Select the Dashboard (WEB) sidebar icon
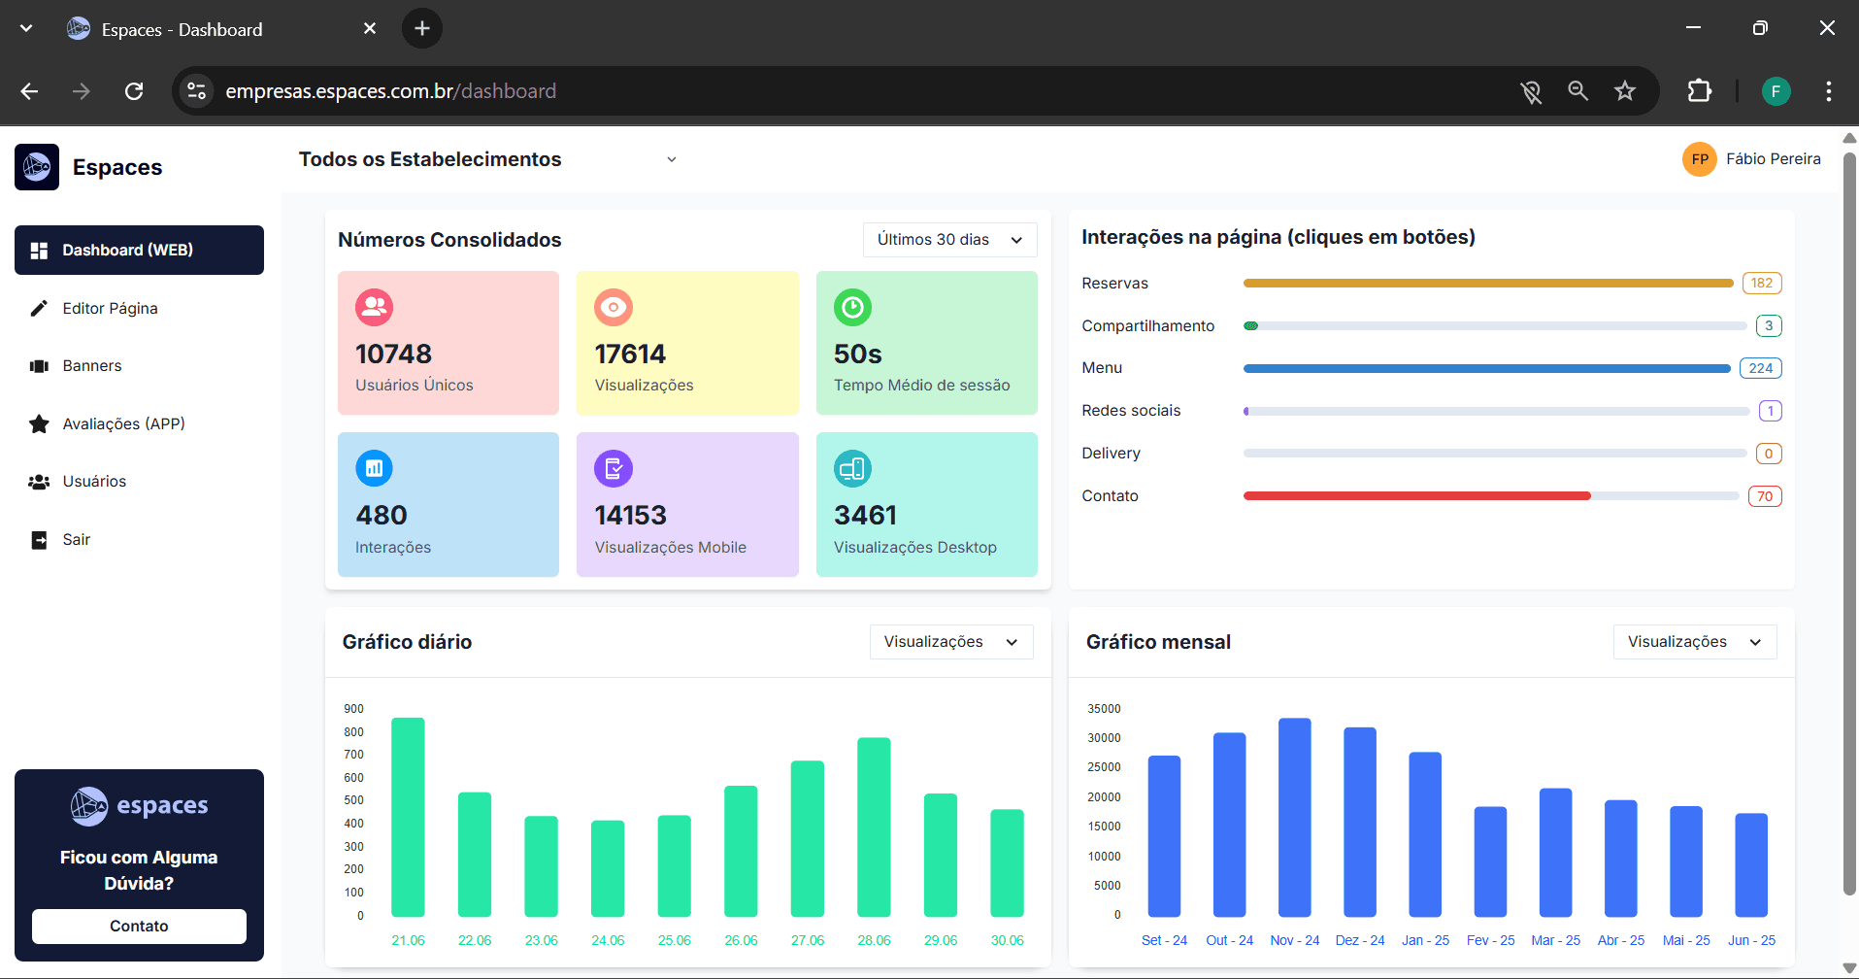Image resolution: width=1859 pixels, height=979 pixels. (40, 250)
